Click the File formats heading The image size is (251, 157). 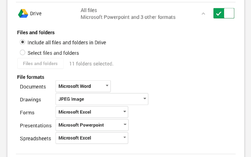[31, 77]
